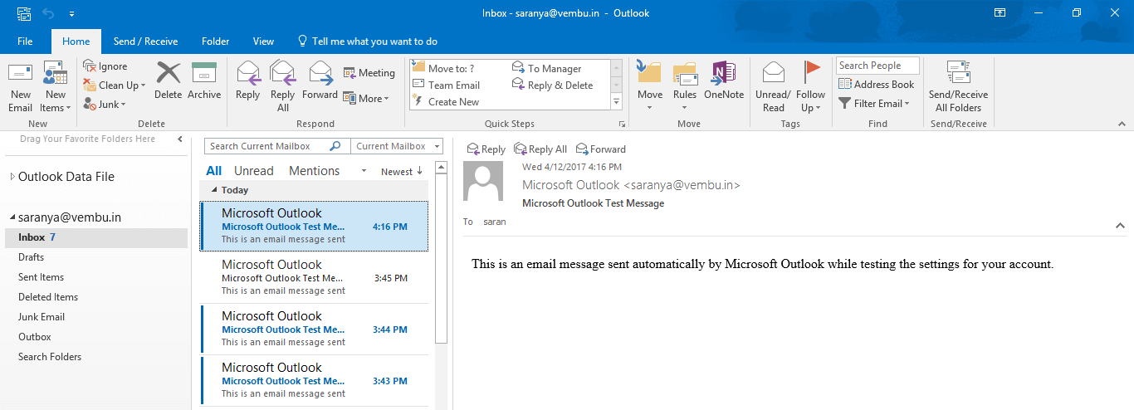
Task: Open the File tab
Action: (25, 41)
